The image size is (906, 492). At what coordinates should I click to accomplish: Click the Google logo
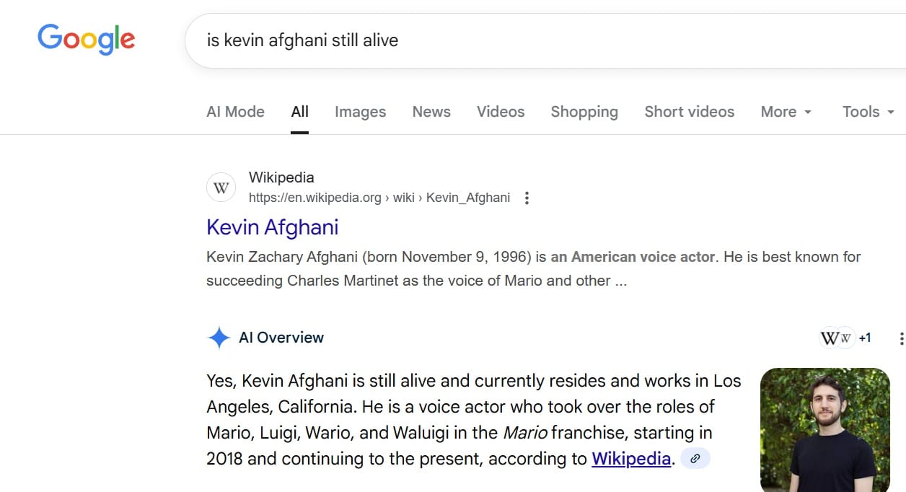[x=86, y=39]
